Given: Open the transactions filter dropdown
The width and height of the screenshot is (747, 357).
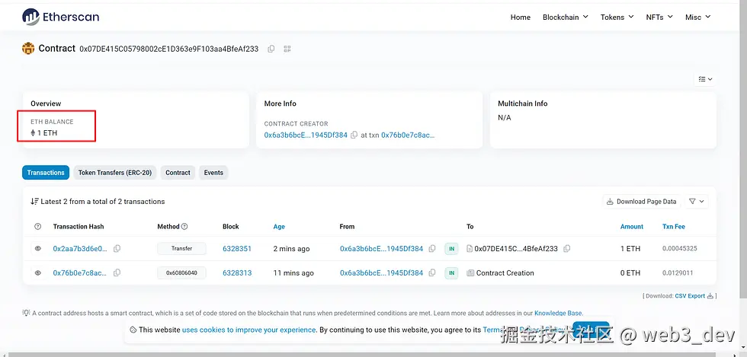Looking at the screenshot, I should pyautogui.click(x=697, y=202).
